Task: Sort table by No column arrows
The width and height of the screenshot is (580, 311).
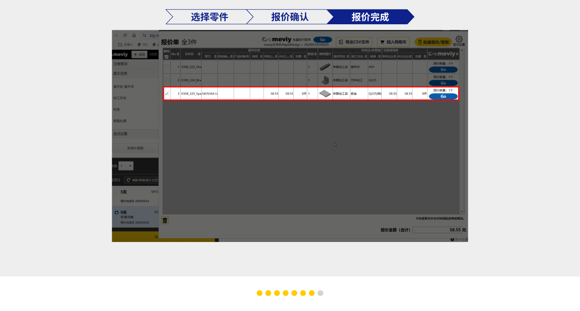Action: pos(178,54)
